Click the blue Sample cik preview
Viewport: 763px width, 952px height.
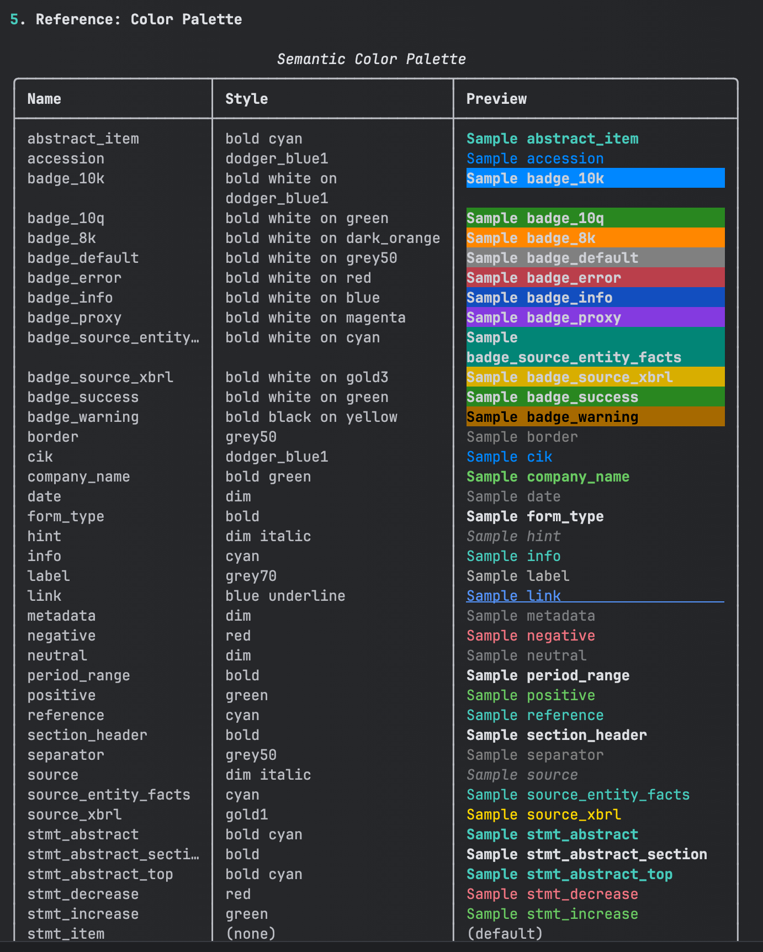pos(509,457)
